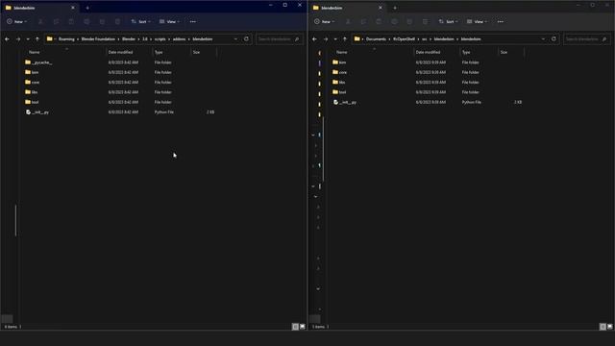Go back in the addons-path window
The width and height of the screenshot is (615, 346).
(7, 38)
